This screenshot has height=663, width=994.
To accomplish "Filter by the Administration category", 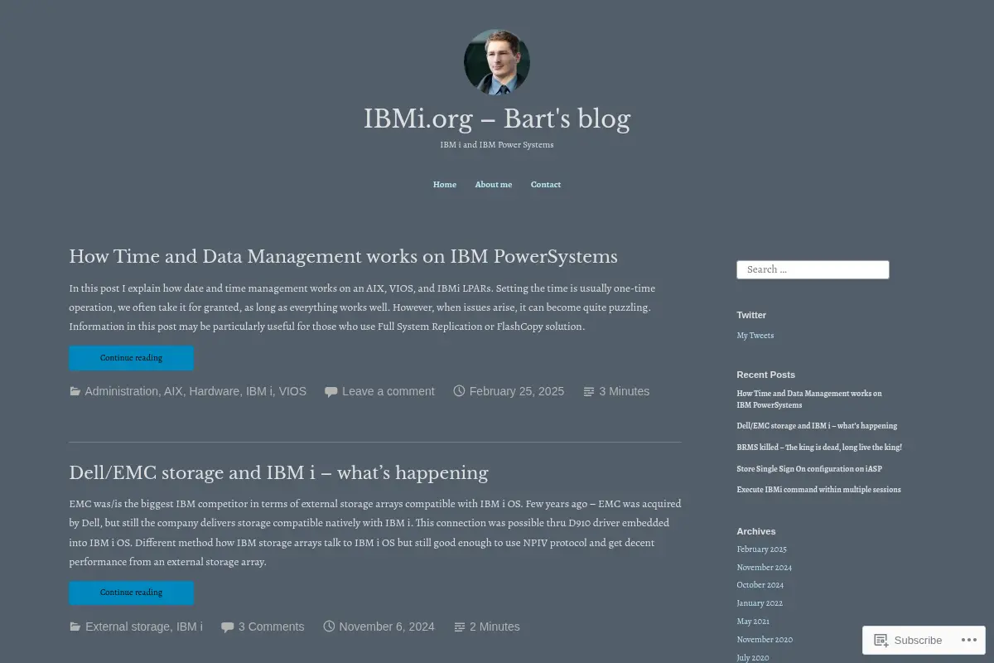I will (x=121, y=391).
